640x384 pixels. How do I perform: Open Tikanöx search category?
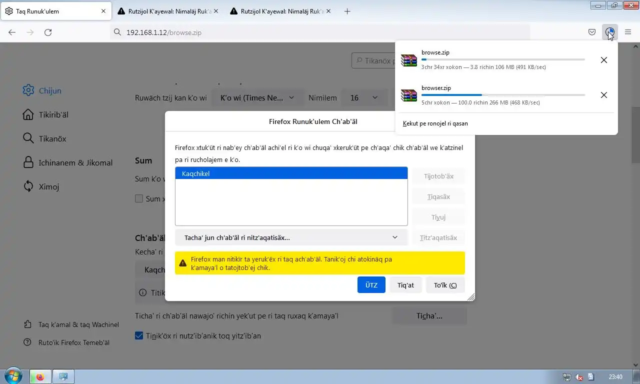coord(44,138)
